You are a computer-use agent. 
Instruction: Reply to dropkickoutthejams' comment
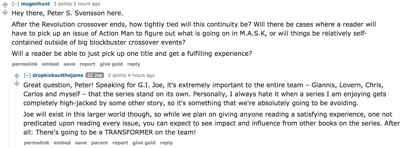(166, 143)
